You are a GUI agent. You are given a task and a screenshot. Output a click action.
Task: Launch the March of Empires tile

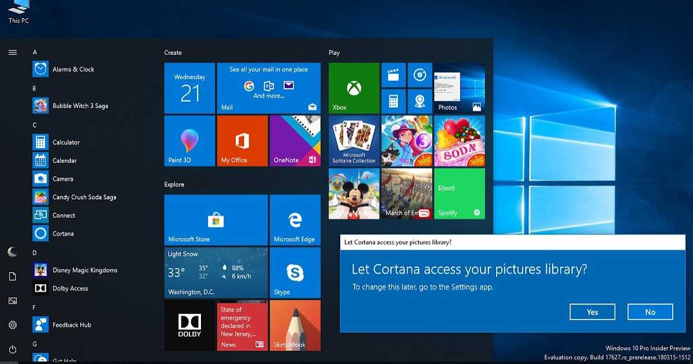coord(407,194)
